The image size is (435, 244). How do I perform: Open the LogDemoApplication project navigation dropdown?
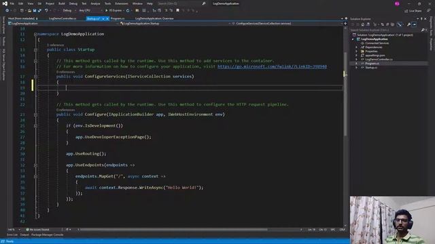click(x=63, y=24)
